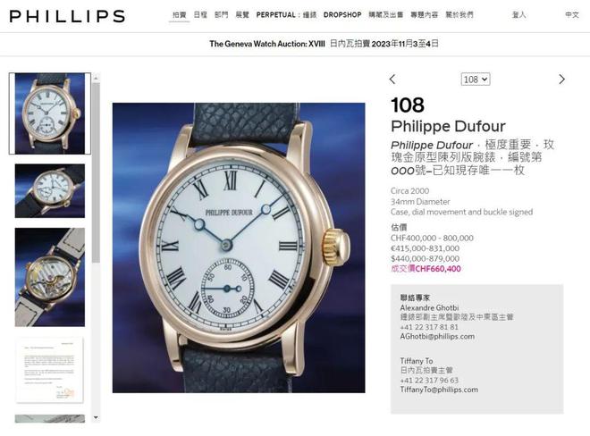Viewport: 590px width, 436px height.
Task: Email TiffanyTo@phillips.com
Action: (x=439, y=390)
